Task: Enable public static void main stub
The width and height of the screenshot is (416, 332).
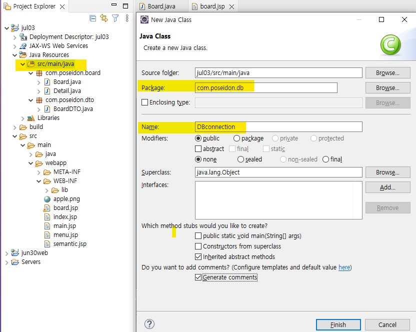Action: [198, 235]
